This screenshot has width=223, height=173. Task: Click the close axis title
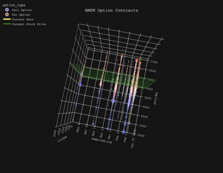[x=62, y=138]
